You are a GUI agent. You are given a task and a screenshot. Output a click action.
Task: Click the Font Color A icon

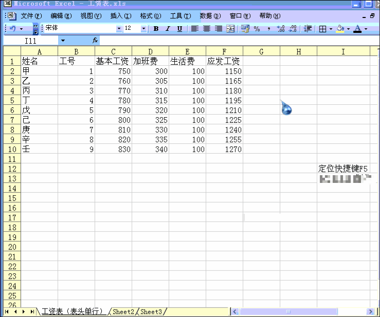pyautogui.click(x=357, y=29)
